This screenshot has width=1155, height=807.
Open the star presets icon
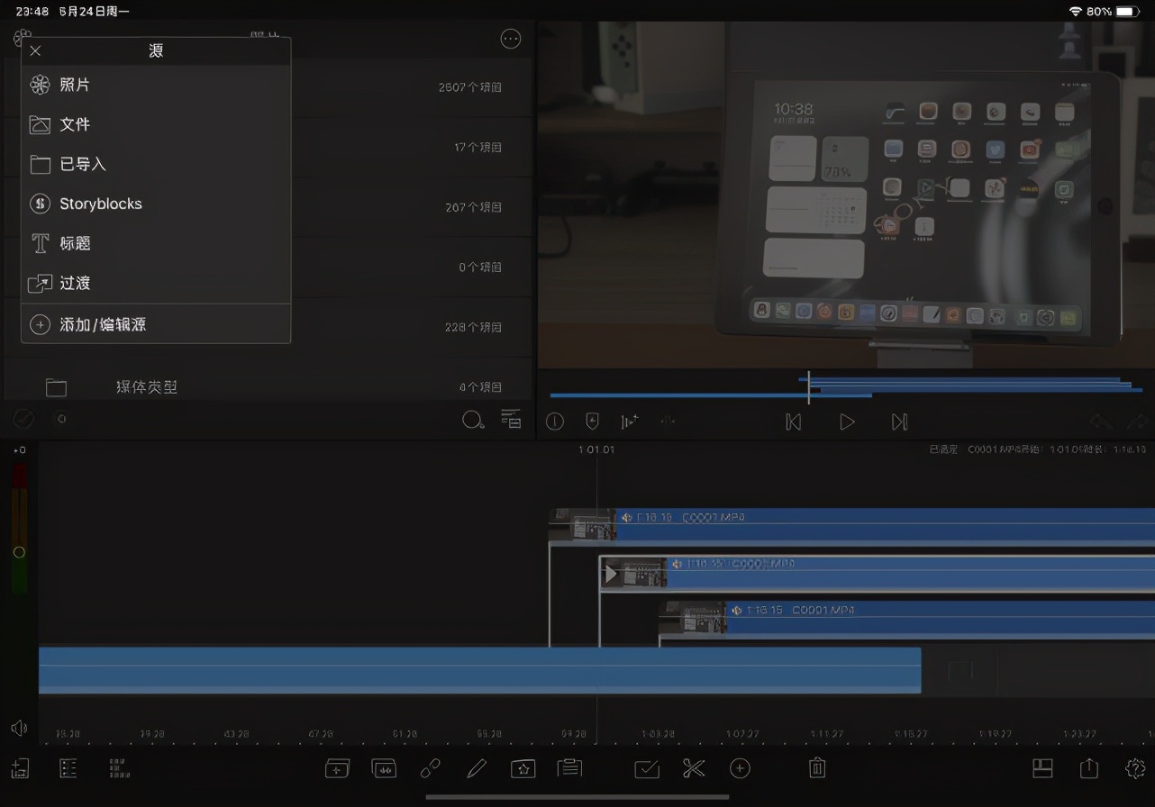click(523, 768)
